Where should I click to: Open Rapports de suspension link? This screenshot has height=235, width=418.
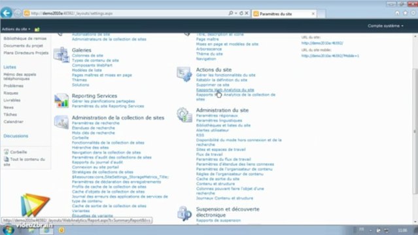click(x=218, y=221)
